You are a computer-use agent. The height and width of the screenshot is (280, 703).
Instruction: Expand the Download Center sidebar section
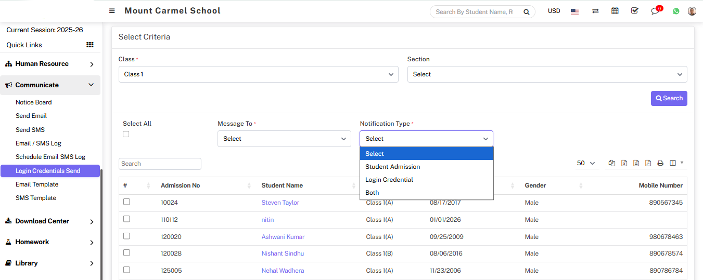(x=50, y=221)
